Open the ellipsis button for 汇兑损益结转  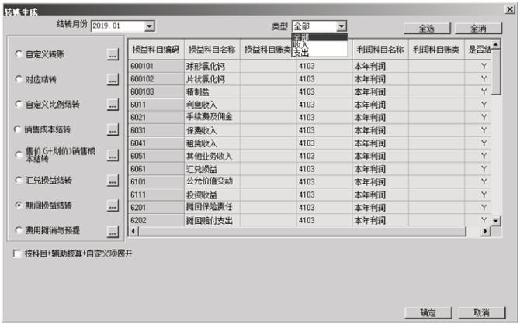113,181
